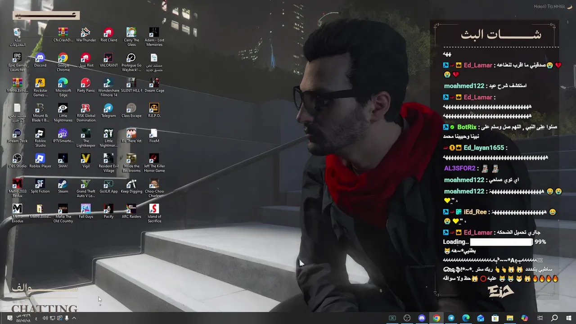Launch the SILENT HILL f shortcut

131,85
